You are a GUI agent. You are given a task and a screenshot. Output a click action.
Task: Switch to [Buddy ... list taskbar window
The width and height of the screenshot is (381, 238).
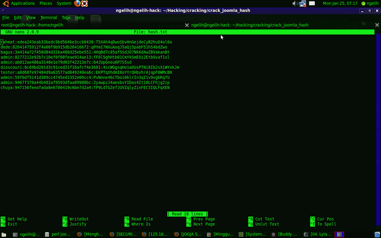(x=284, y=234)
